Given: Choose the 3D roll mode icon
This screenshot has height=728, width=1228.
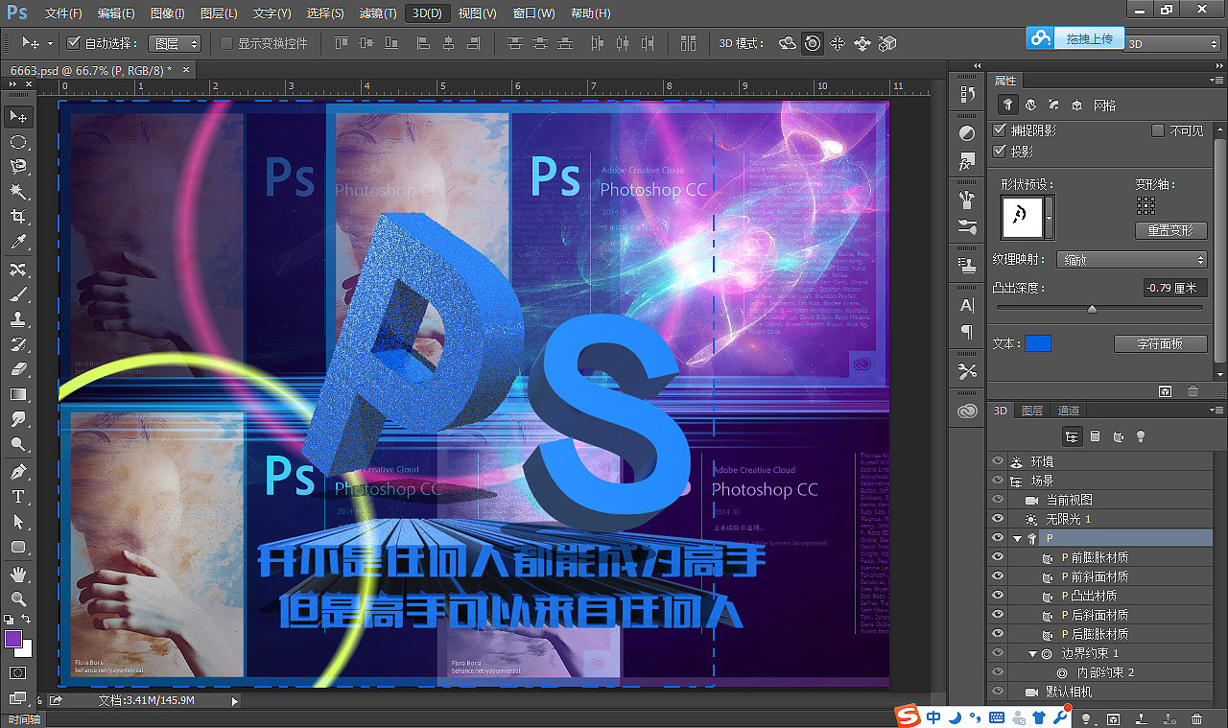Looking at the screenshot, I should [x=813, y=43].
